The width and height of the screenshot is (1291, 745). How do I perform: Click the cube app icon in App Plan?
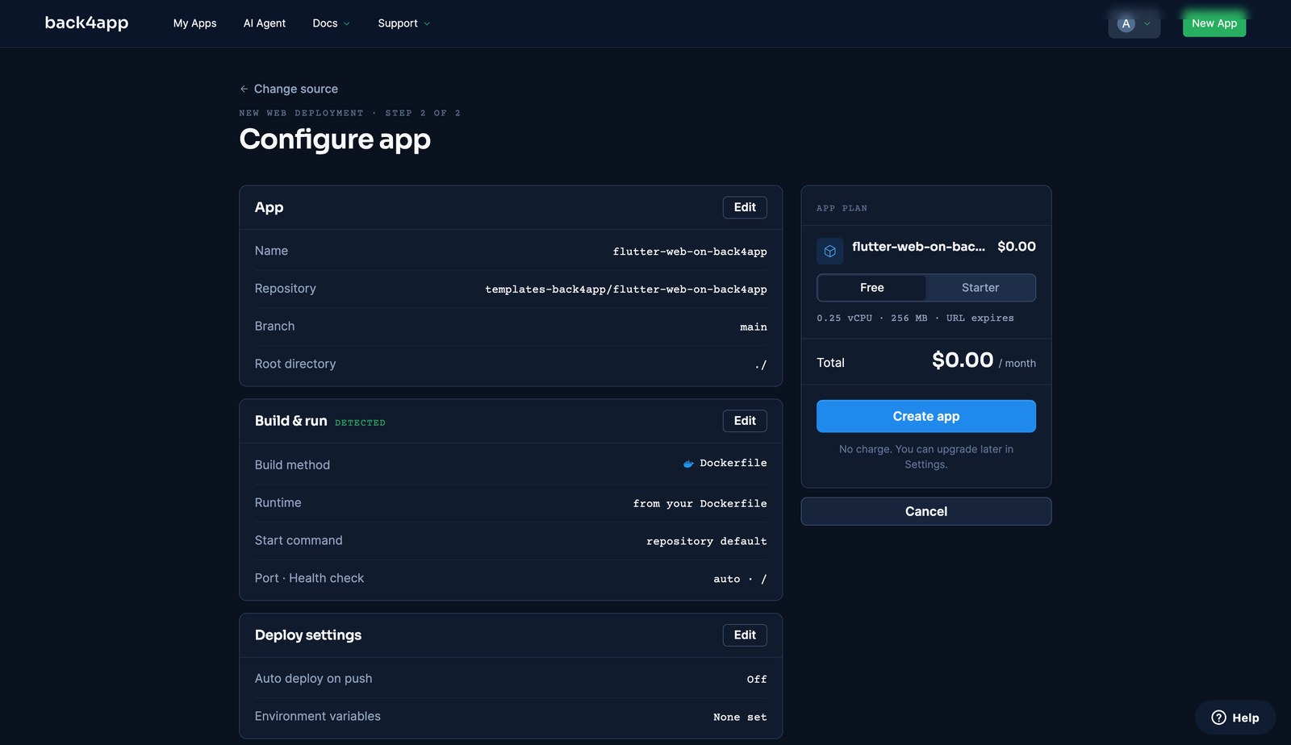(829, 251)
